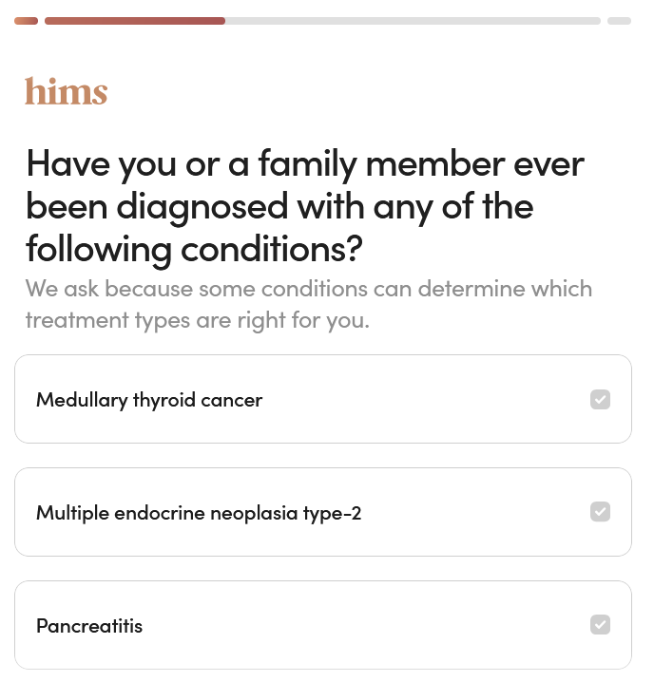Viewport: 654px width, 682px height.
Task: Pick the Pancreatitis label text
Action: (x=89, y=626)
